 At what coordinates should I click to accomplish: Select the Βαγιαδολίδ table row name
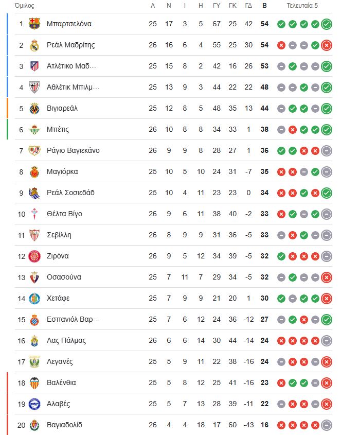tap(64, 425)
